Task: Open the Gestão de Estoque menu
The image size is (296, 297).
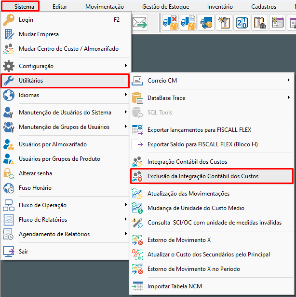Action: (166, 7)
